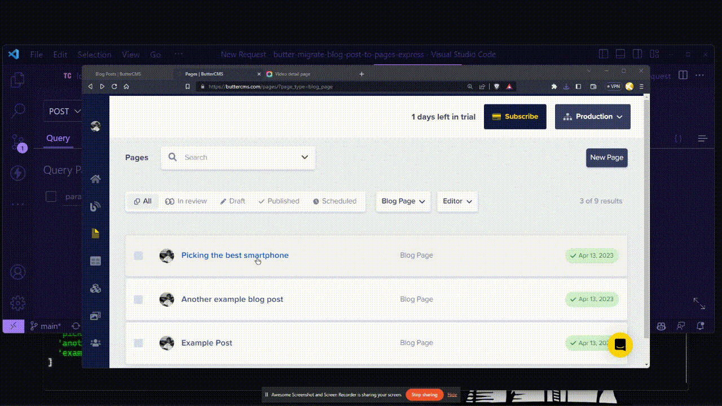Open the Editor filter dropdown
Viewport: 722px width, 406px height.
click(457, 201)
